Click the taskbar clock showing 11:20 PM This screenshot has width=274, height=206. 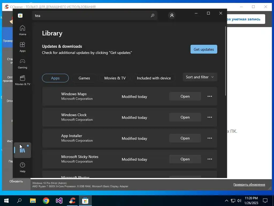click(251, 201)
